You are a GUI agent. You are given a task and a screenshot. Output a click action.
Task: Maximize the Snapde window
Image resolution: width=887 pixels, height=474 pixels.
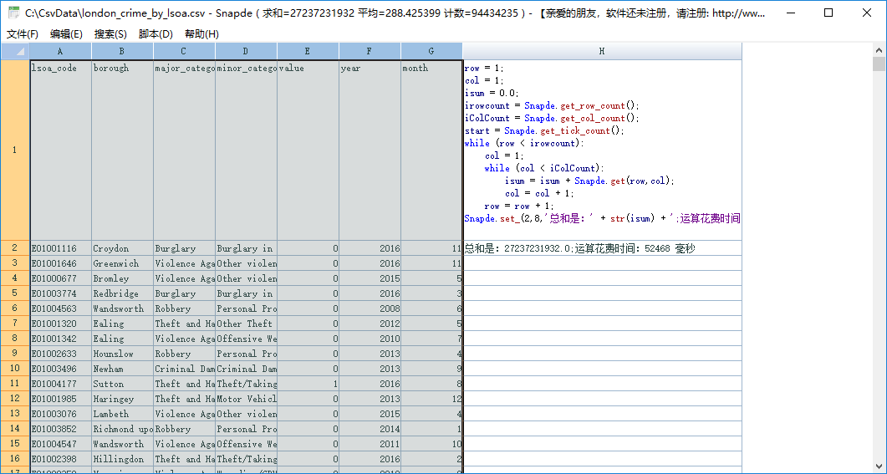point(828,13)
